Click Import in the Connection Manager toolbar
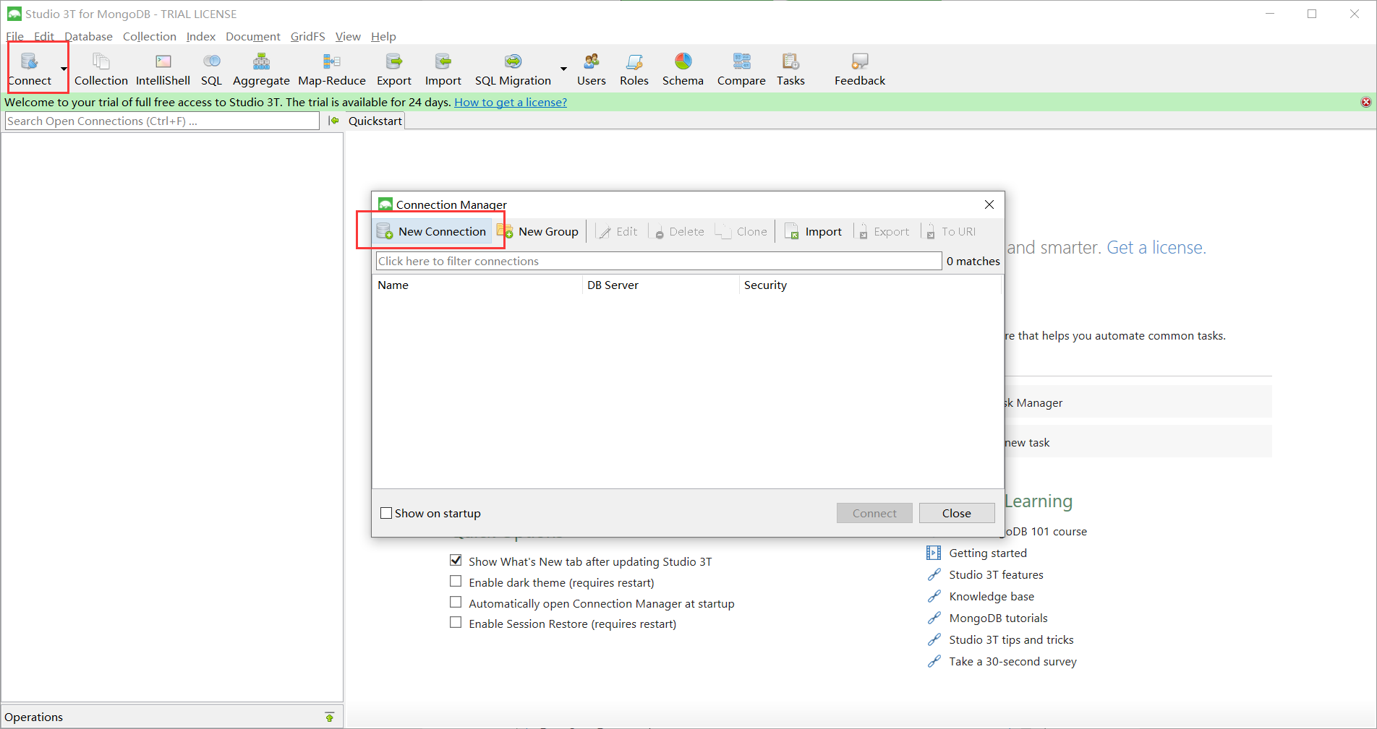 814,231
